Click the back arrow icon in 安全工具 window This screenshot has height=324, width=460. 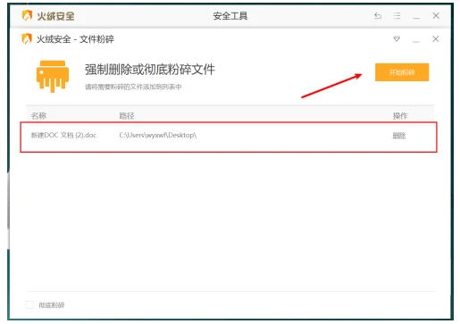378,15
